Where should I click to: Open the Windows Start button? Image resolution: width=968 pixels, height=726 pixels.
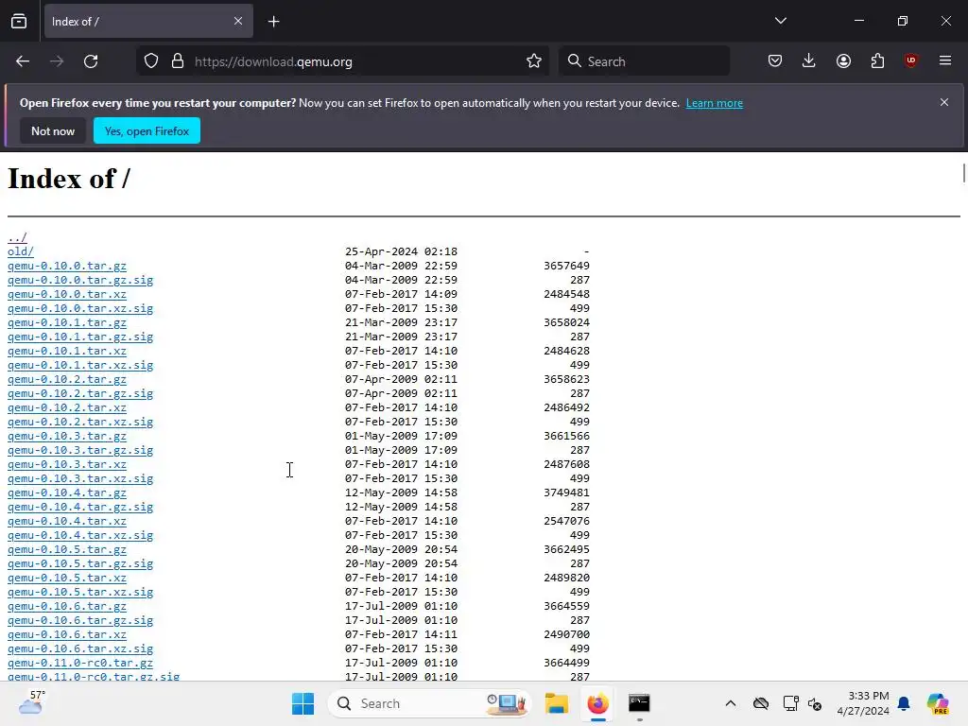point(302,703)
